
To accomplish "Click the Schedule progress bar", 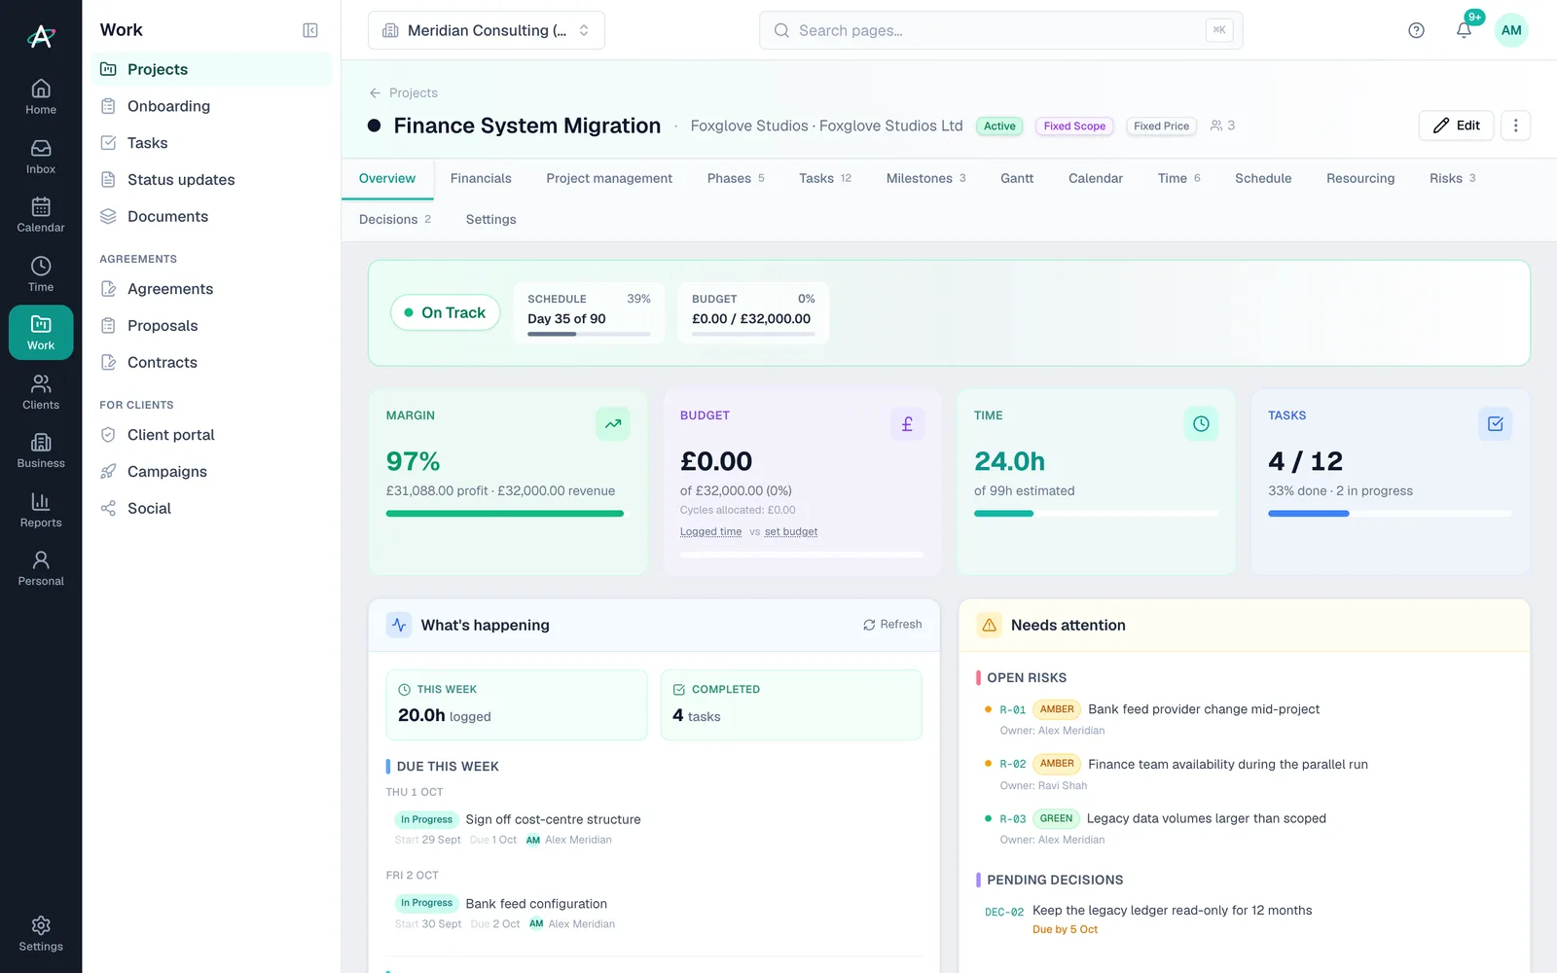I will pyautogui.click(x=589, y=334).
